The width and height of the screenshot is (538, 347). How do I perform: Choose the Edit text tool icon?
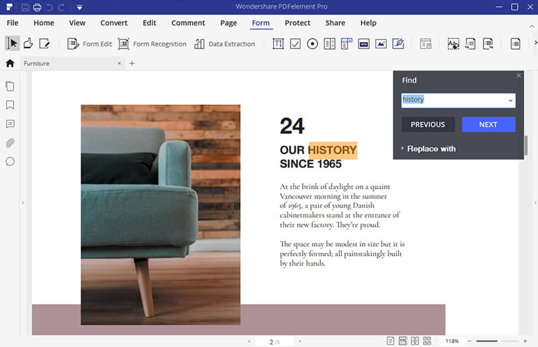44,44
